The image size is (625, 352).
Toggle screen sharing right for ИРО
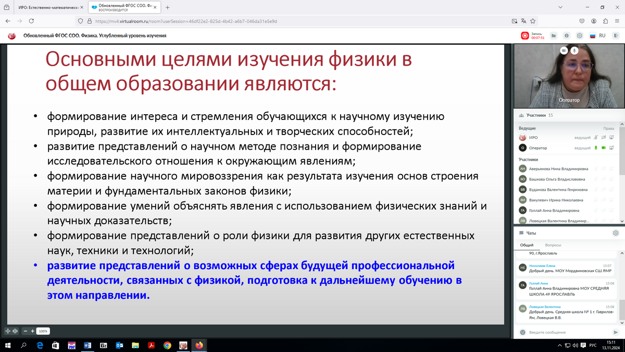[x=612, y=137]
